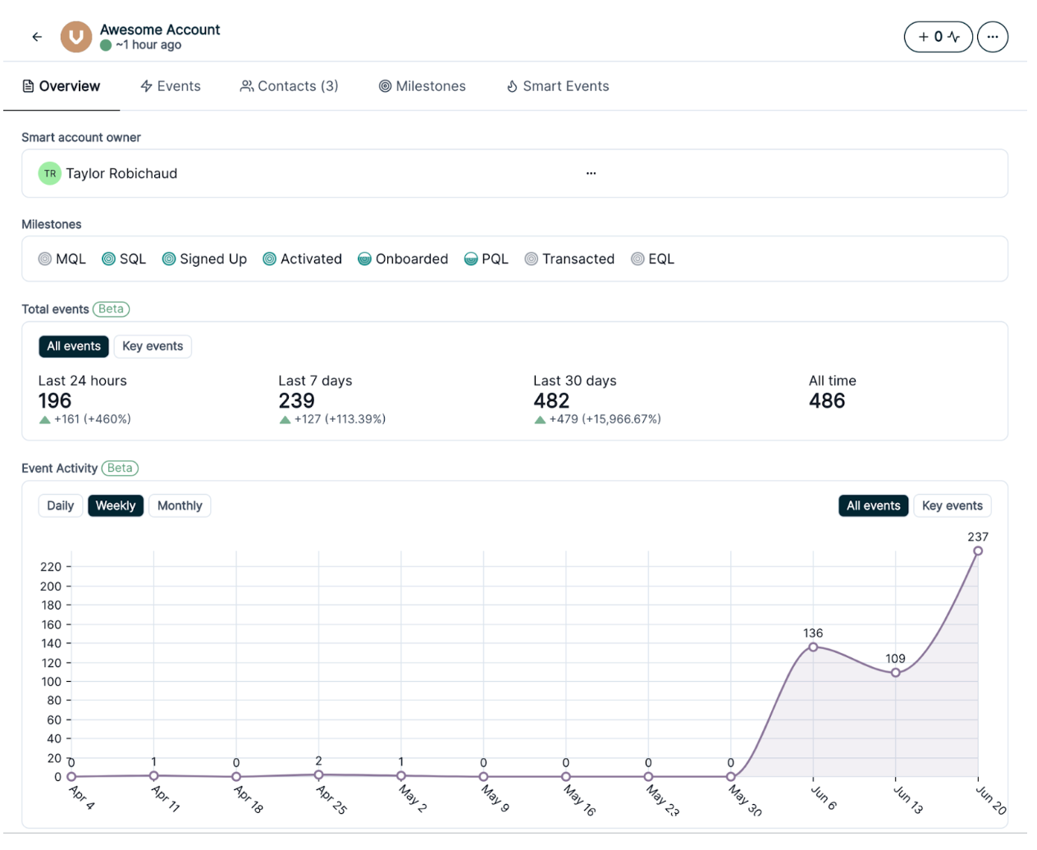Screen dimensions: 1037x850
Task: Switch to the Contacts (3) tab
Action: [289, 86]
